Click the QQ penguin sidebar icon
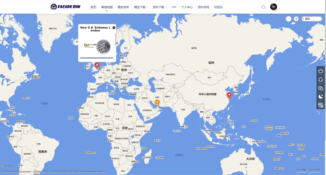Screen dimensions: 326x175 (x=321, y=80)
